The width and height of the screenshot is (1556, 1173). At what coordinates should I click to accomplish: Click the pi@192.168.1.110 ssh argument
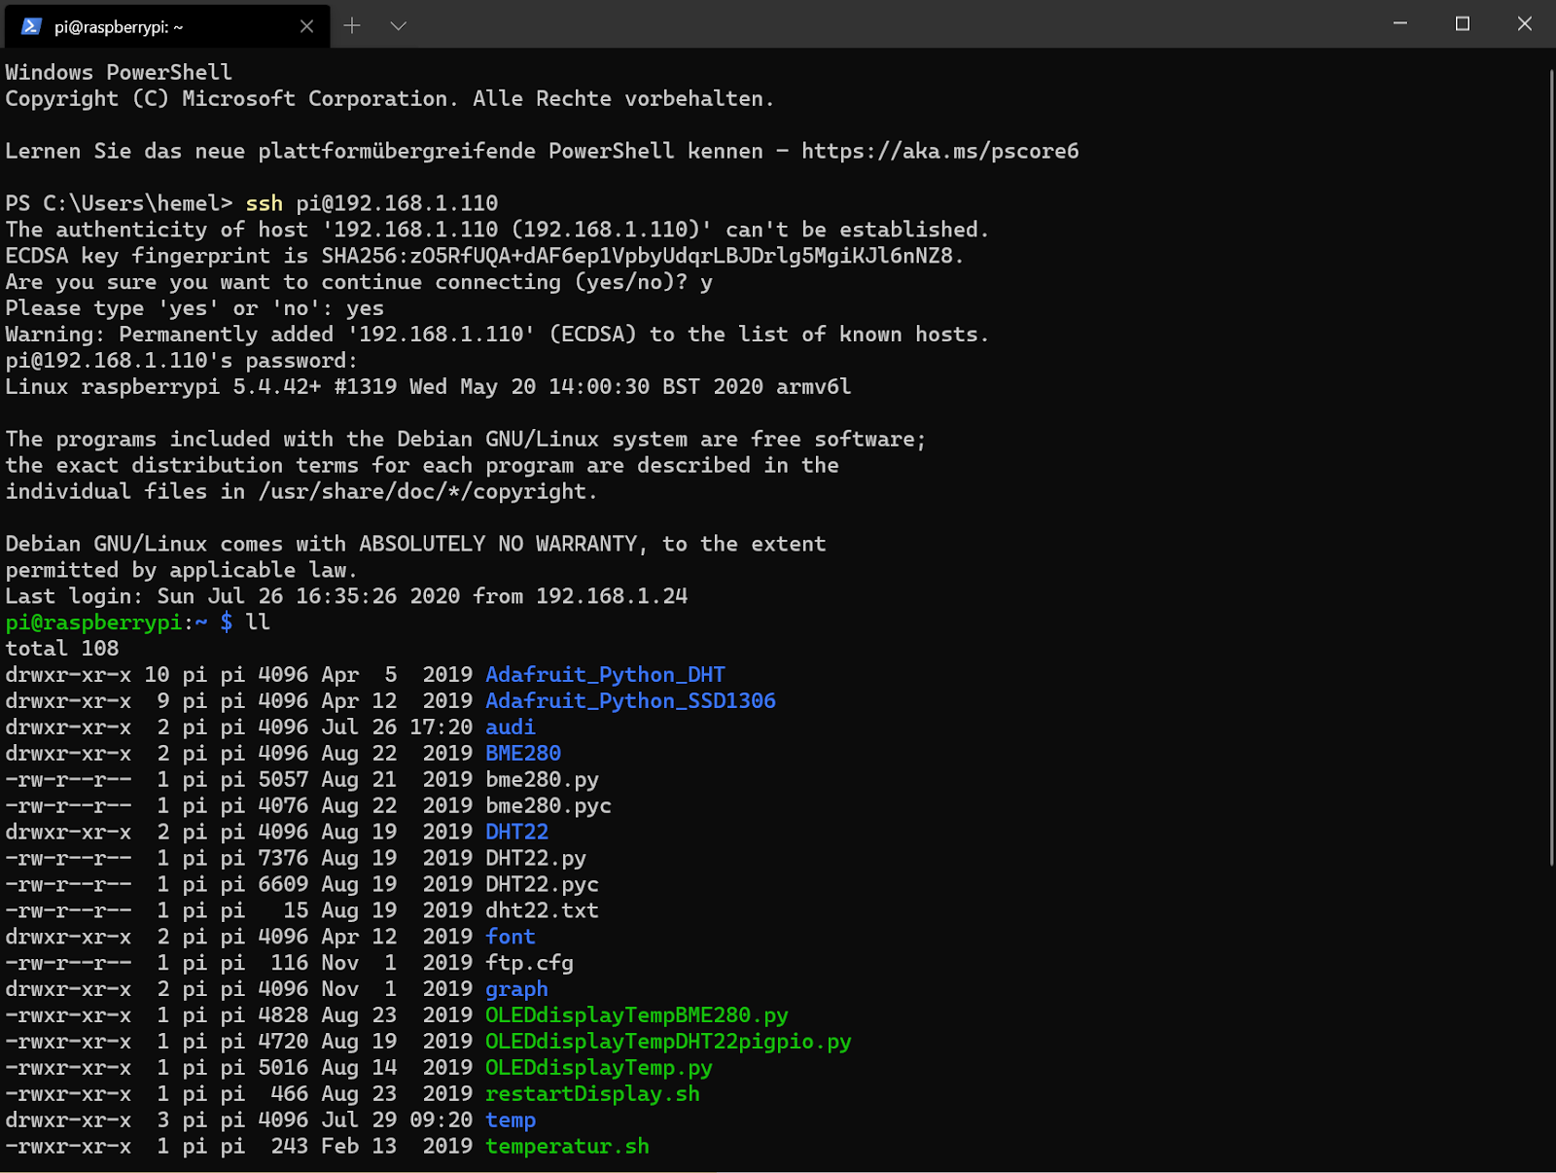[x=397, y=203]
